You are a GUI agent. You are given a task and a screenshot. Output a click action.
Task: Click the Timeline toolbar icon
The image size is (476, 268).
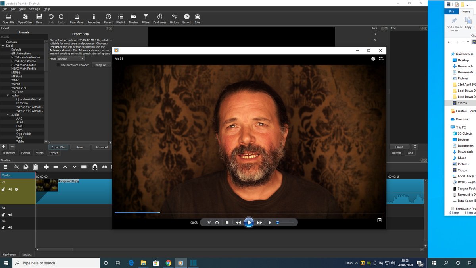click(x=133, y=19)
